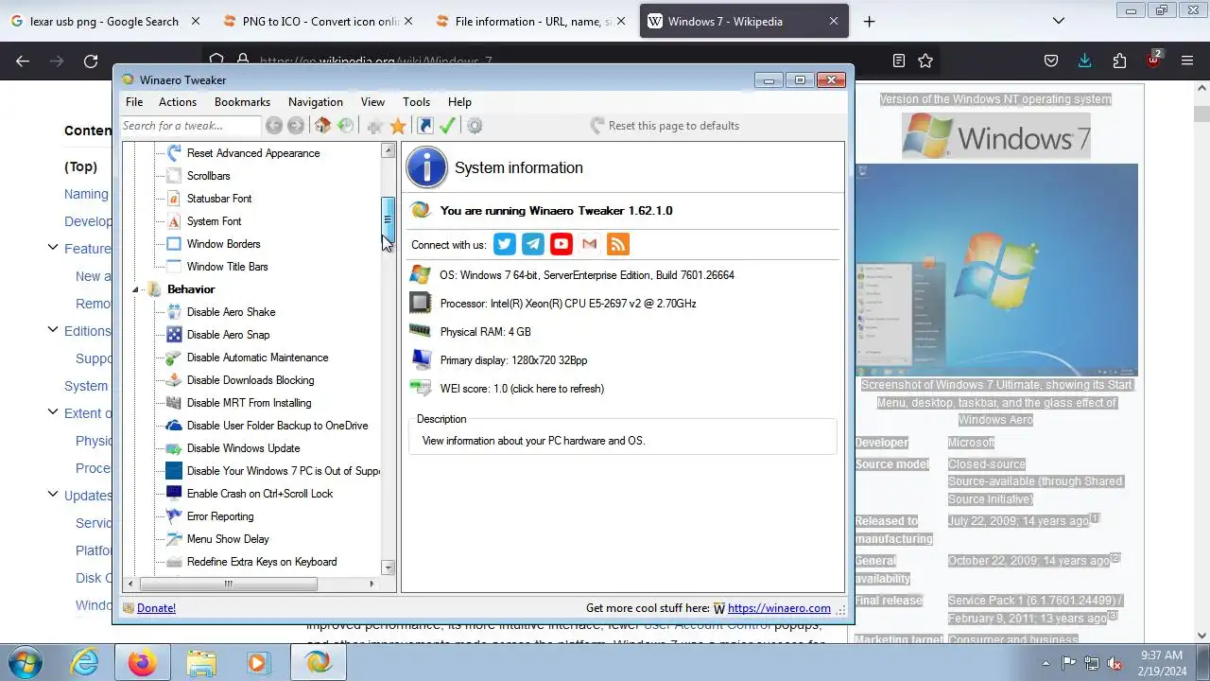Click the recent tweaks clock icon in toolbar
Viewport: 1210px width, 681px height.
click(346, 126)
